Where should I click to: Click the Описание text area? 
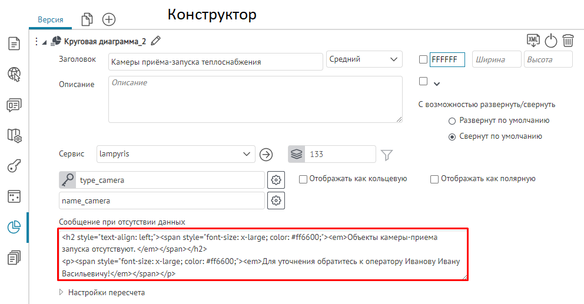pos(255,99)
